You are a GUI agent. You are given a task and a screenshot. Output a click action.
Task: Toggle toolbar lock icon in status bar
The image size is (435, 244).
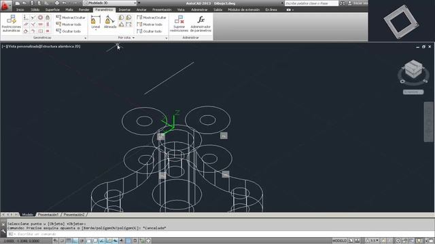(405, 241)
